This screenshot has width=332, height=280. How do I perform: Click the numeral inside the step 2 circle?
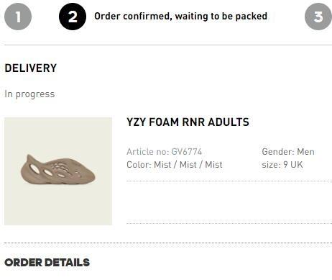pyautogui.click(x=73, y=17)
